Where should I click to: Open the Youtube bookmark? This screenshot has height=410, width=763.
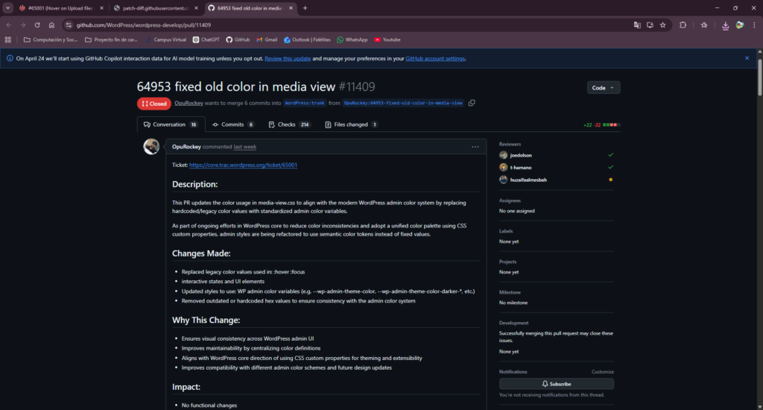[387, 40]
